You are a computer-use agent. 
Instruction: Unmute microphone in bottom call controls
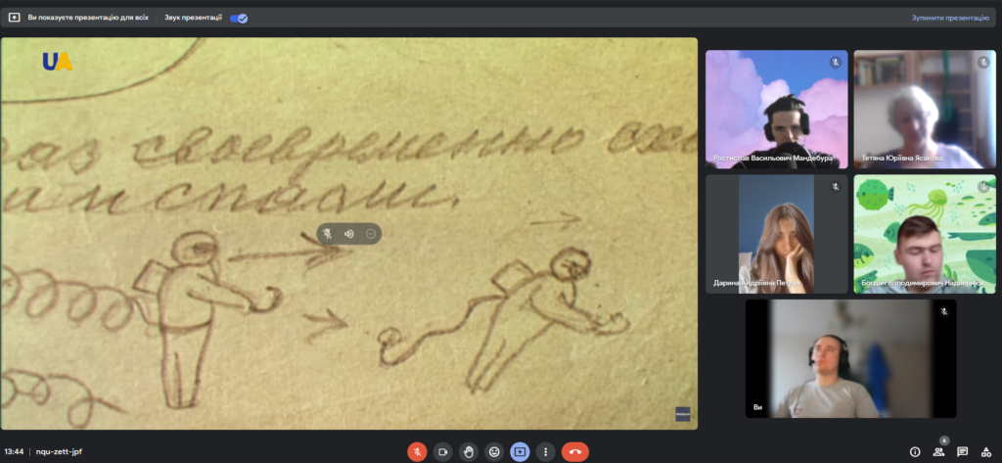point(417,451)
